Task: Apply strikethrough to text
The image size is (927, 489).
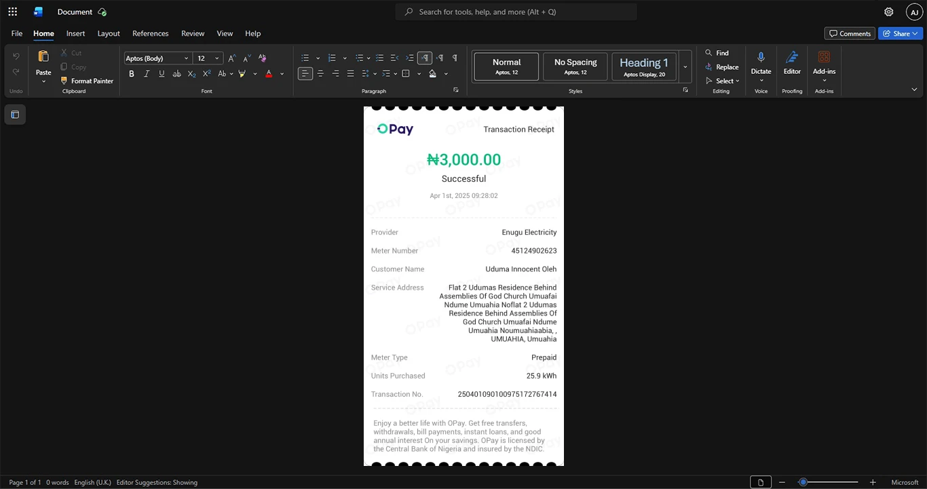Action: (176, 73)
